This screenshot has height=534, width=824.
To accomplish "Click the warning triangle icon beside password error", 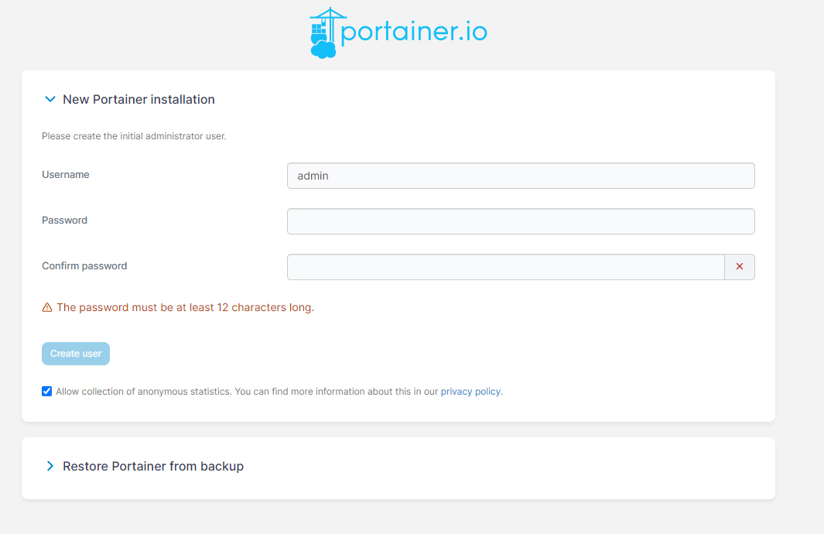I will point(47,307).
